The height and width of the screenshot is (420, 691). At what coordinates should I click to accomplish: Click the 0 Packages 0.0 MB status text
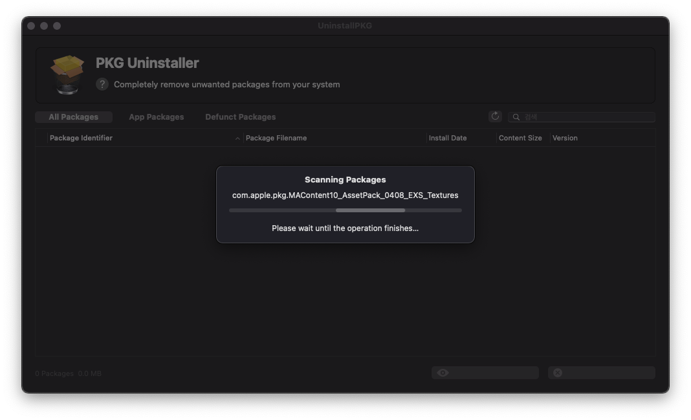[69, 373]
